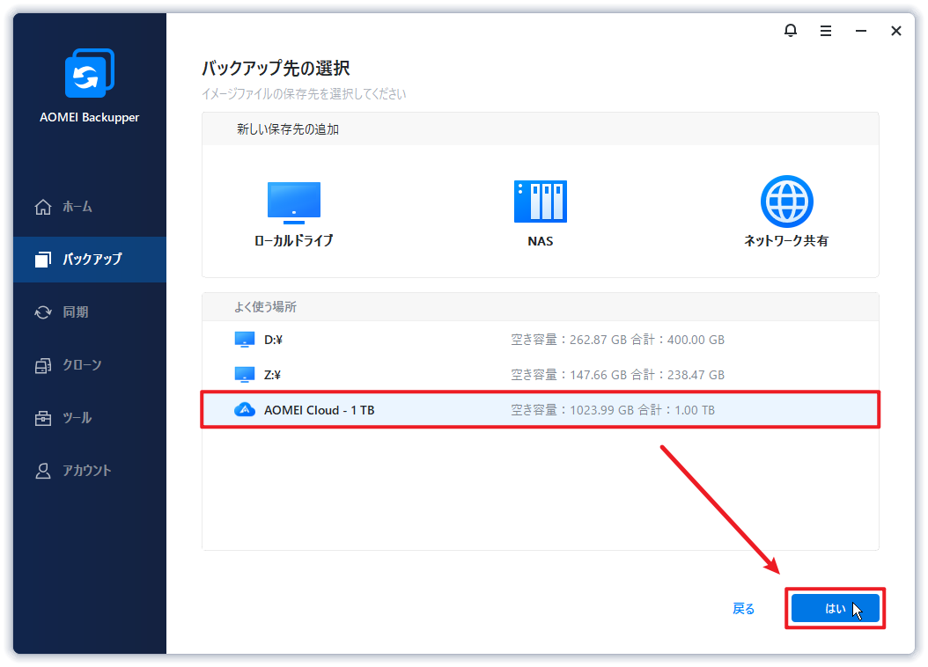Click the NAS label
Screen dimensions: 928x667
541,241
